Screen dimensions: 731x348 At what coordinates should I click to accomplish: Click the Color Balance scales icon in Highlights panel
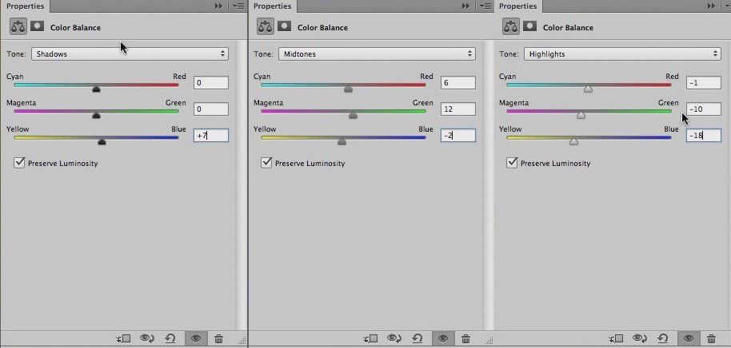(511, 26)
